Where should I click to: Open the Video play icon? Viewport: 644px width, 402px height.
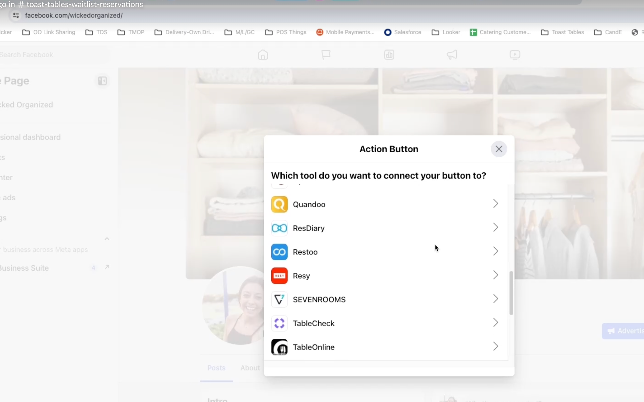pyautogui.click(x=515, y=55)
